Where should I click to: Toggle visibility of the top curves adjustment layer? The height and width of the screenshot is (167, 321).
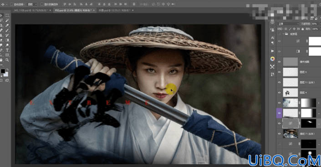[x=279, y=41]
